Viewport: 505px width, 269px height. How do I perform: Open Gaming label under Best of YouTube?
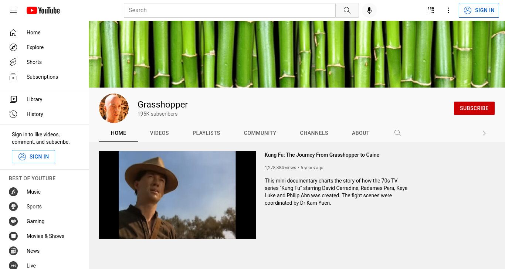pyautogui.click(x=35, y=221)
